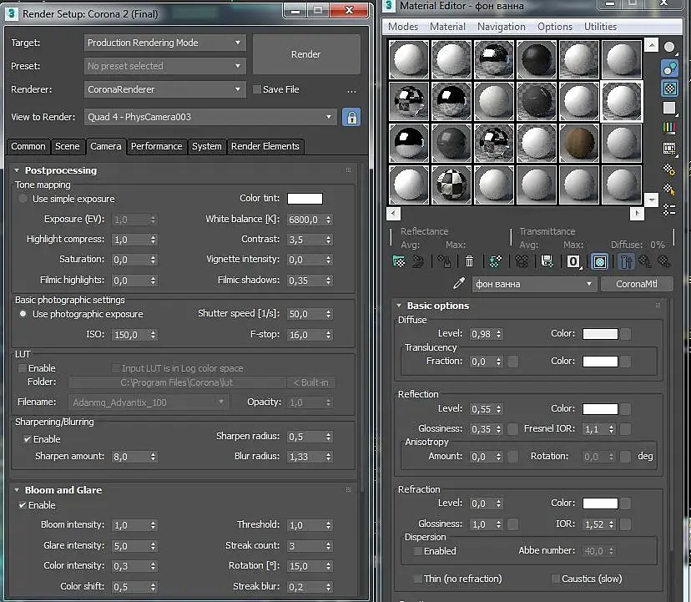691x602 pixels.
Task: Open the Target rendering mode dropdown
Action: [165, 43]
